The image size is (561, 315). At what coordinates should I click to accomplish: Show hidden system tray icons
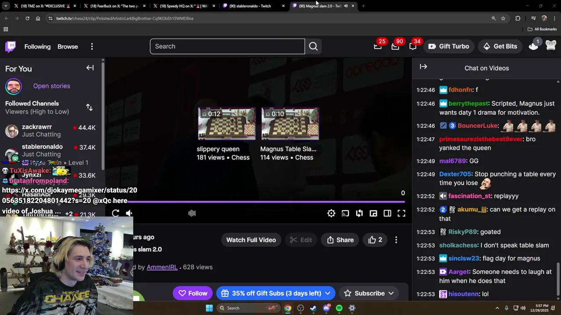497,308
